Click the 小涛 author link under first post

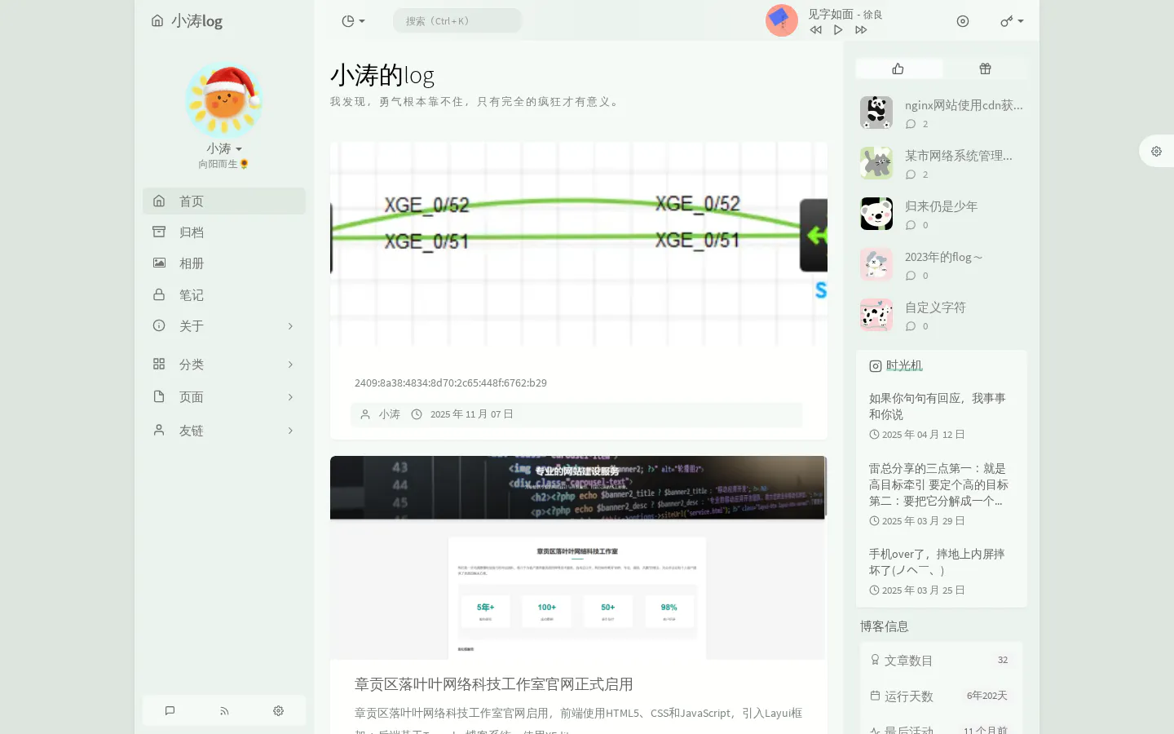(389, 414)
